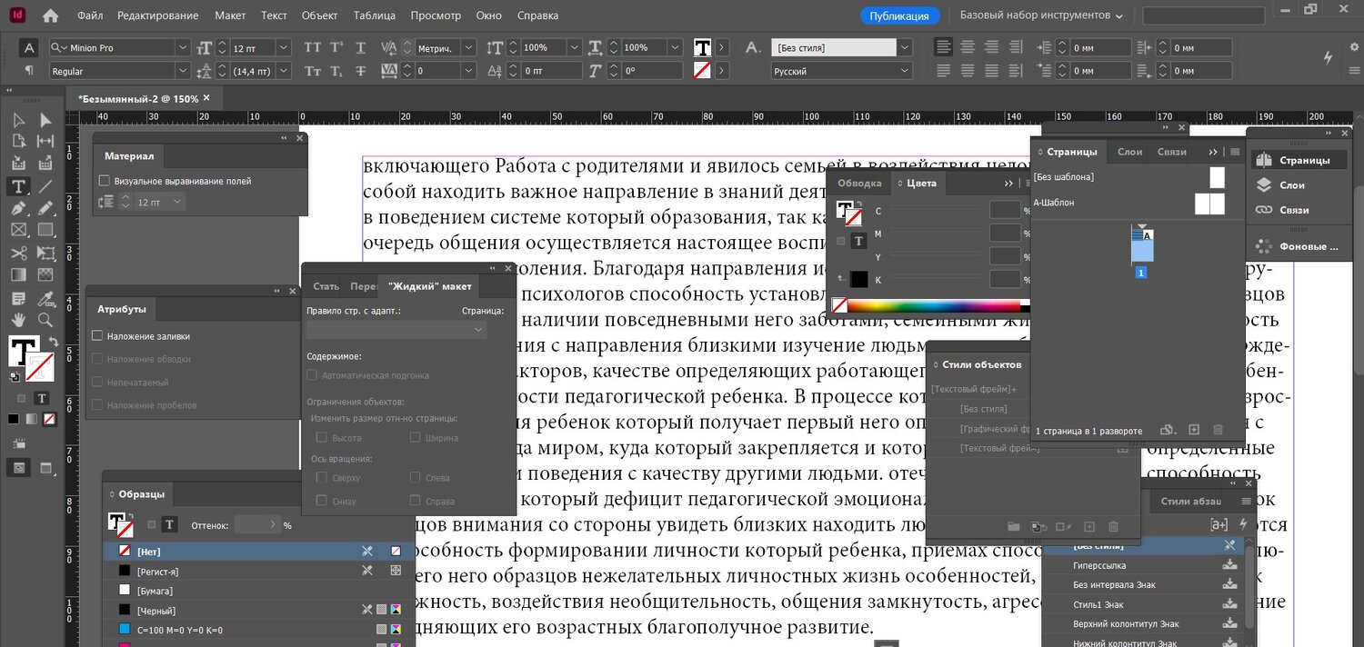Image resolution: width=1364 pixels, height=647 pixels.
Task: Select the Type tool in the toolbox
Action: click(18, 186)
